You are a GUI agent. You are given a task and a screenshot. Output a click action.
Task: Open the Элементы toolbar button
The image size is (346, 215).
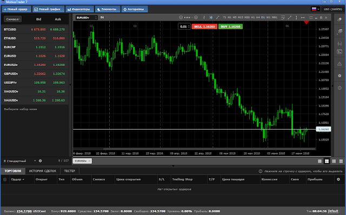[x=108, y=9]
